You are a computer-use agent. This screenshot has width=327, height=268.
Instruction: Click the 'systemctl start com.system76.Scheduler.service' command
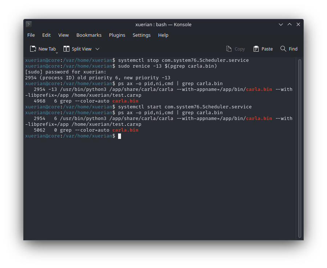tap(185, 107)
